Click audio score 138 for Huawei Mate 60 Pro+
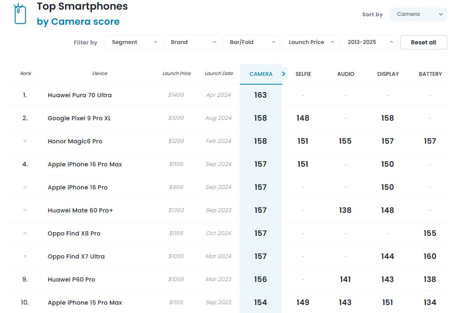The height and width of the screenshot is (313, 459). point(345,210)
